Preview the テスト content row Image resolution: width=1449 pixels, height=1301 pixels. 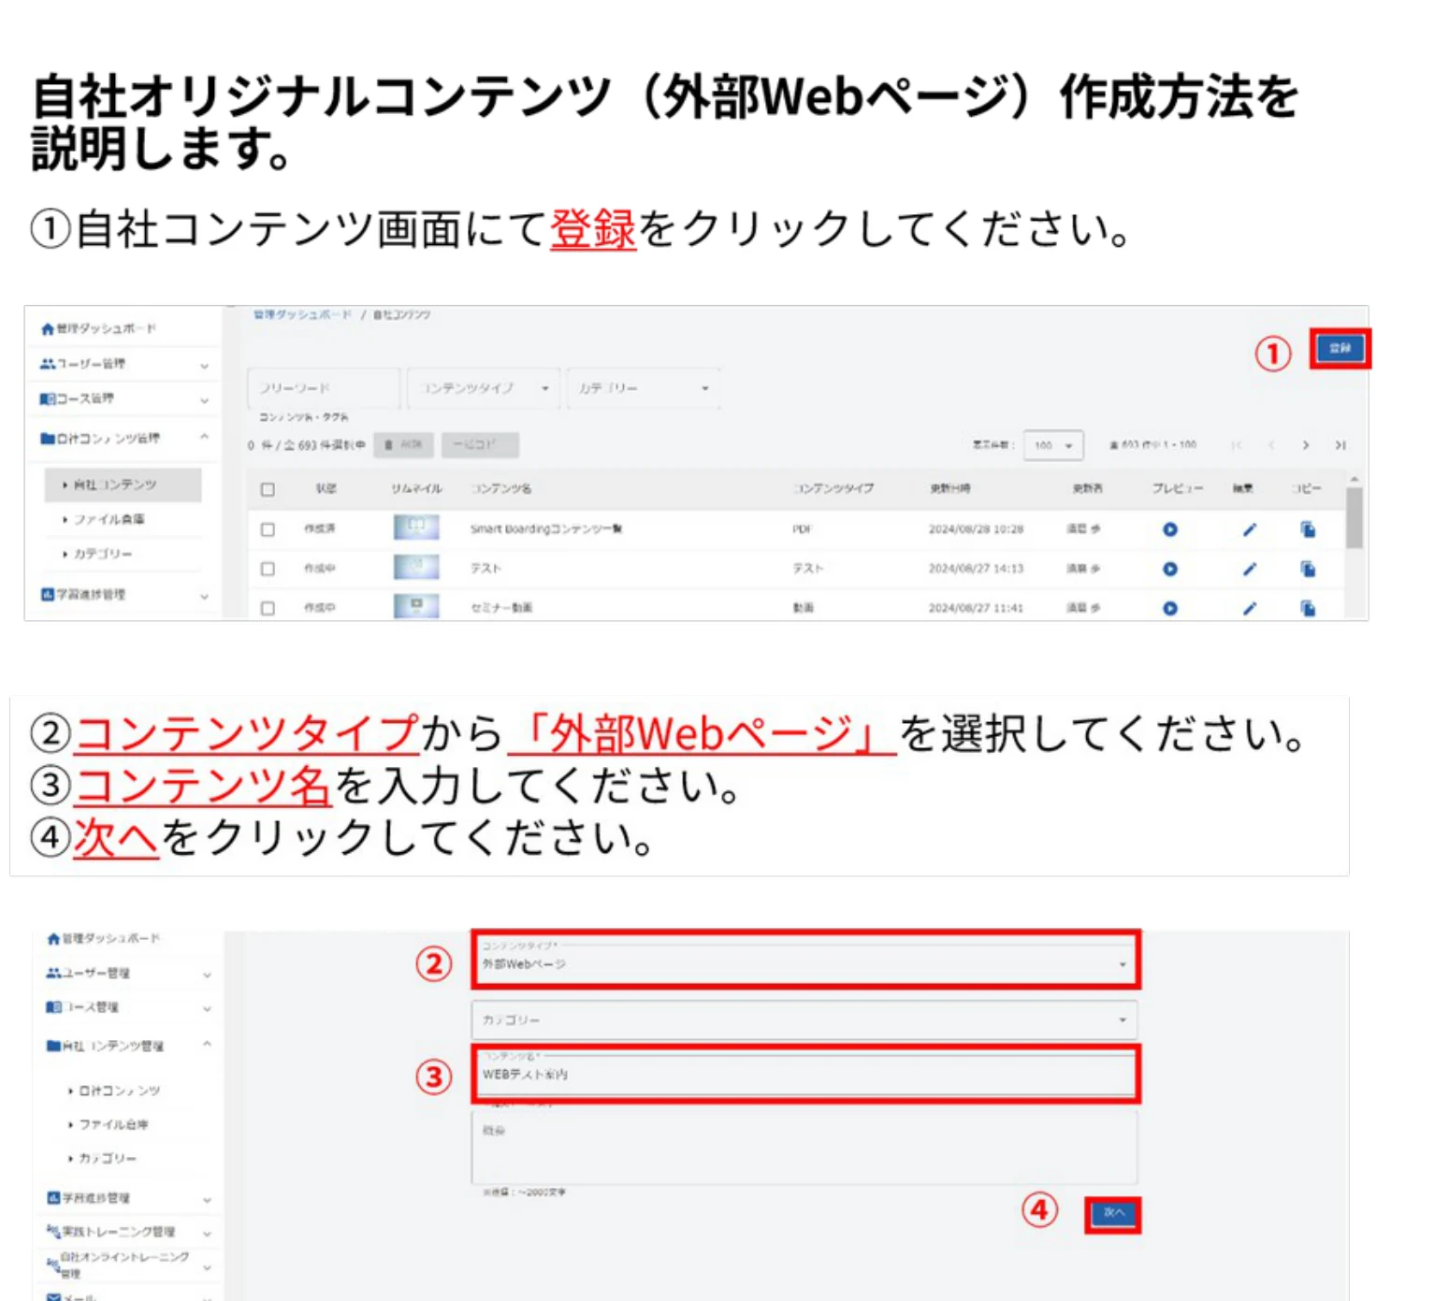click(x=1169, y=569)
